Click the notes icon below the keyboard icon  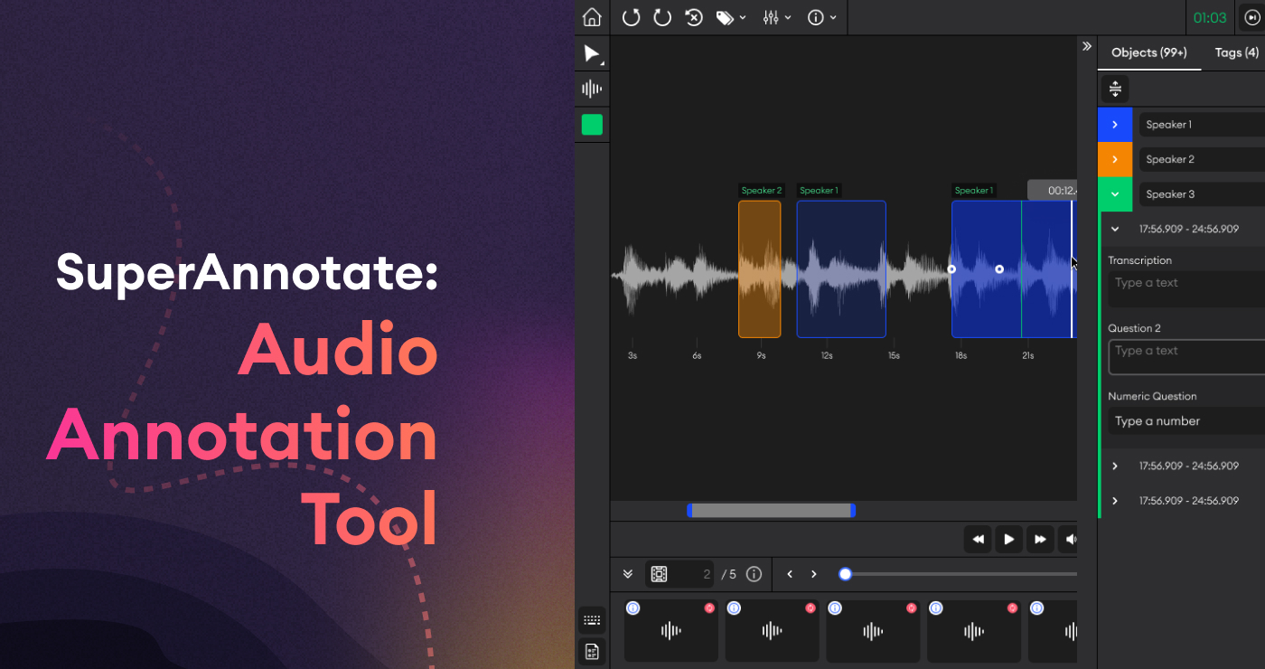point(592,651)
